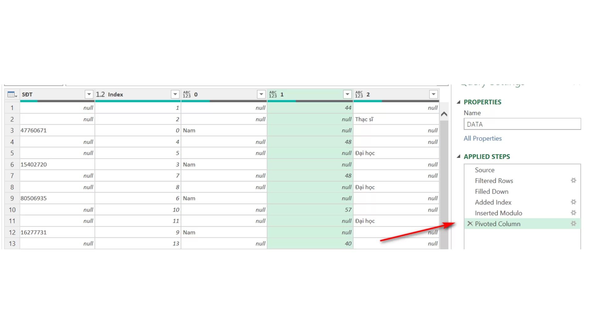
Task: Open the settings gear for Filtered Rows
Action: coord(574,180)
